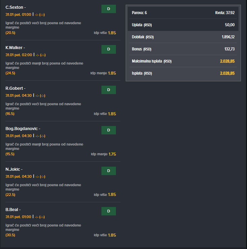Screen dimensions: 247x249
Task: Click the Bonus amount 132,73
Action: pos(229,49)
